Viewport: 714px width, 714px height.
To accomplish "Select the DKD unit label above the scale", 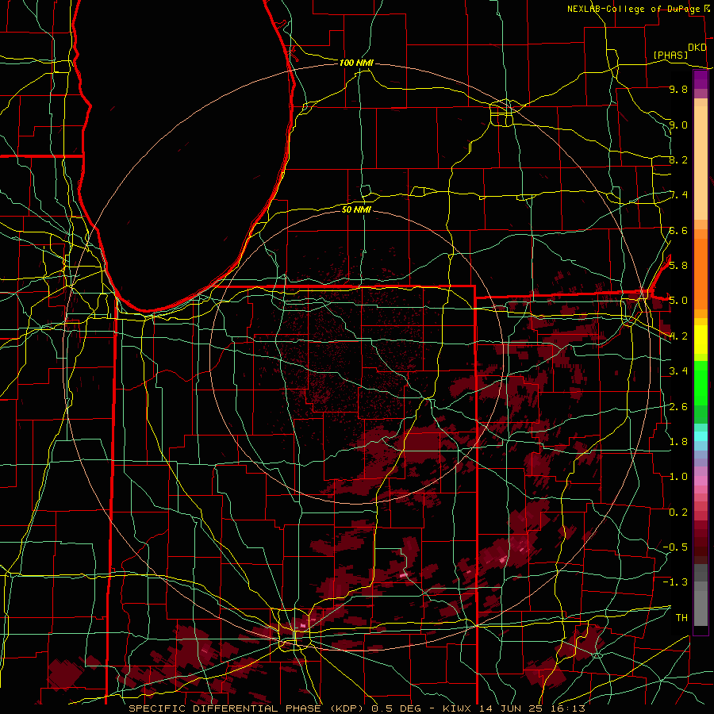I will 697,48.
